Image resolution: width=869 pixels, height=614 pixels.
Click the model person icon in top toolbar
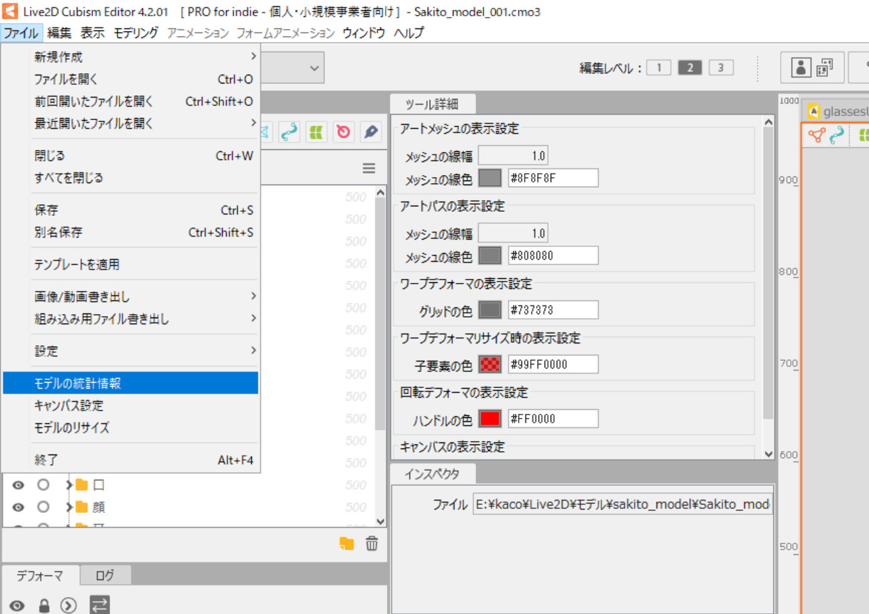pyautogui.click(x=802, y=66)
